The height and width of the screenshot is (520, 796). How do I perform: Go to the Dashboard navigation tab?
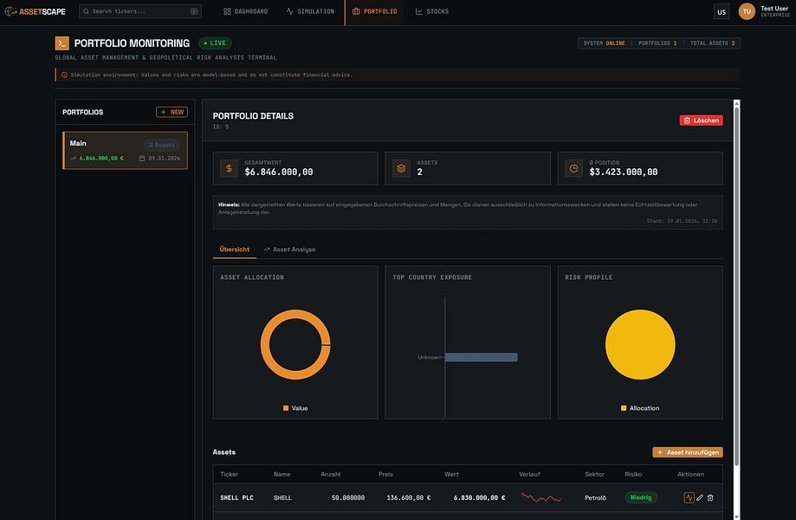[x=246, y=11]
